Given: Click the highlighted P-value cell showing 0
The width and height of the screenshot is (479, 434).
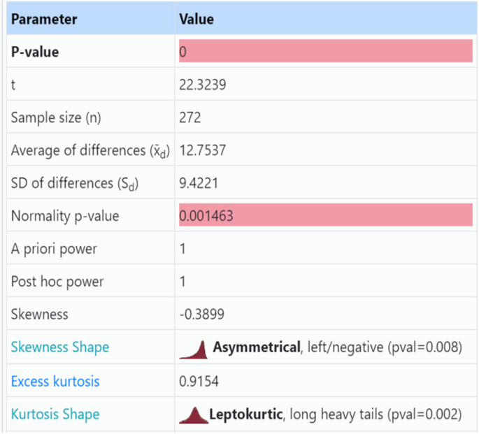Looking at the screenshot, I should point(326,50).
